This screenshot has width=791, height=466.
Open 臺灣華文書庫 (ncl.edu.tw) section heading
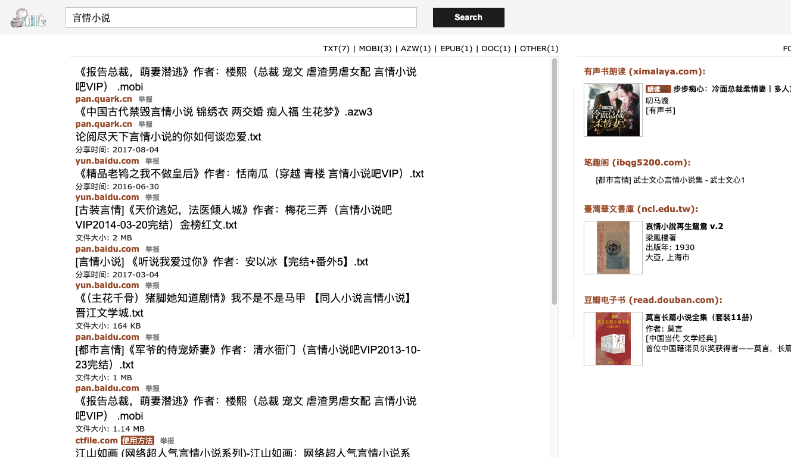click(641, 209)
